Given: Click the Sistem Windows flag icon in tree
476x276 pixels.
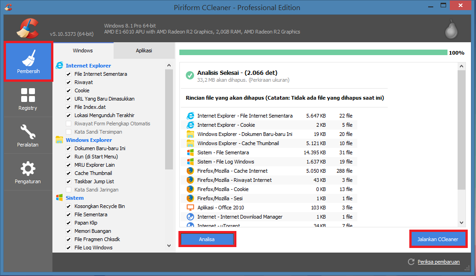Looking at the screenshot, I should pos(59,197).
